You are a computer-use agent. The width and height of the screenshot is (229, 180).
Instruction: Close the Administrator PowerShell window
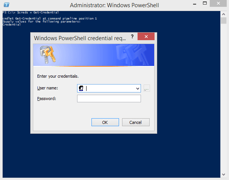[x=218, y=3]
